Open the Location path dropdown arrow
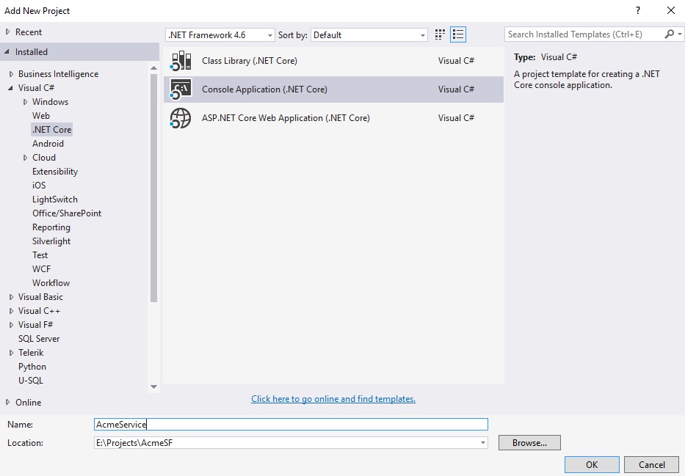Image resolution: width=685 pixels, height=476 pixels. pyautogui.click(x=483, y=443)
